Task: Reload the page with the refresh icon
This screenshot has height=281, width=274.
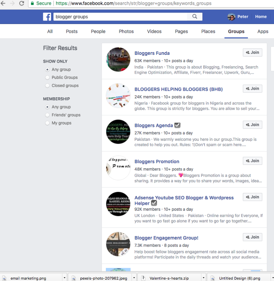Action: click(x=22, y=3)
